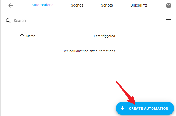This screenshot has width=176, height=116.
Task: Open the help question mark icon
Action: click(169, 5)
